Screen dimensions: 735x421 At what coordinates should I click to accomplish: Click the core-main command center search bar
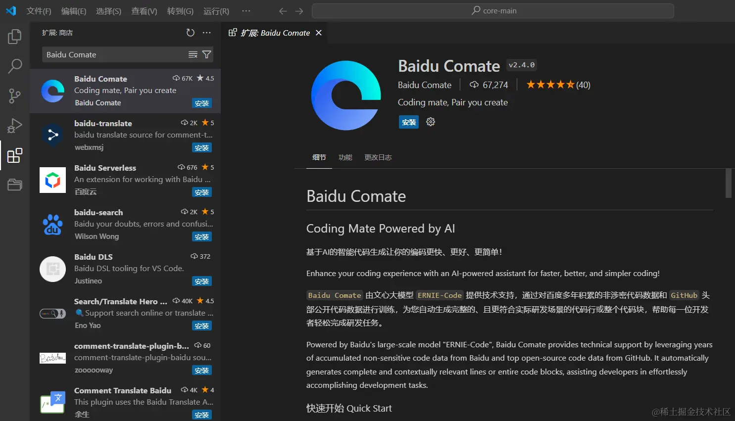(x=493, y=11)
